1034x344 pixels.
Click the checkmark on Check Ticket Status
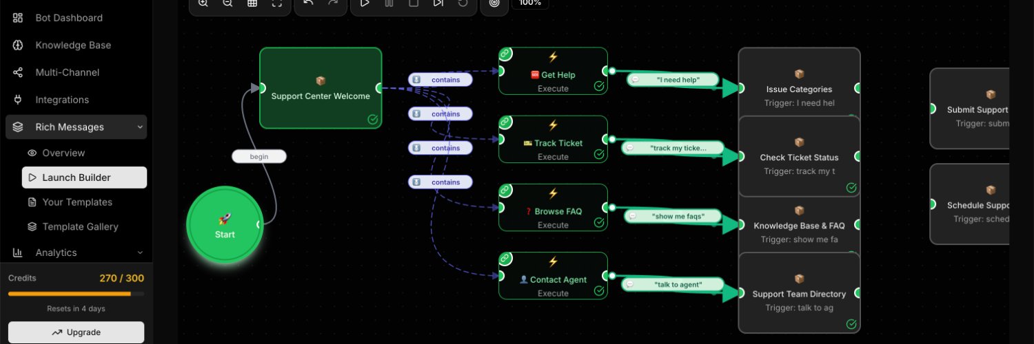[851, 188]
